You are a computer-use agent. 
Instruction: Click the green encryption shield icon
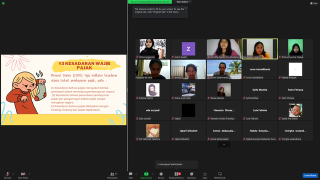[3, 3]
